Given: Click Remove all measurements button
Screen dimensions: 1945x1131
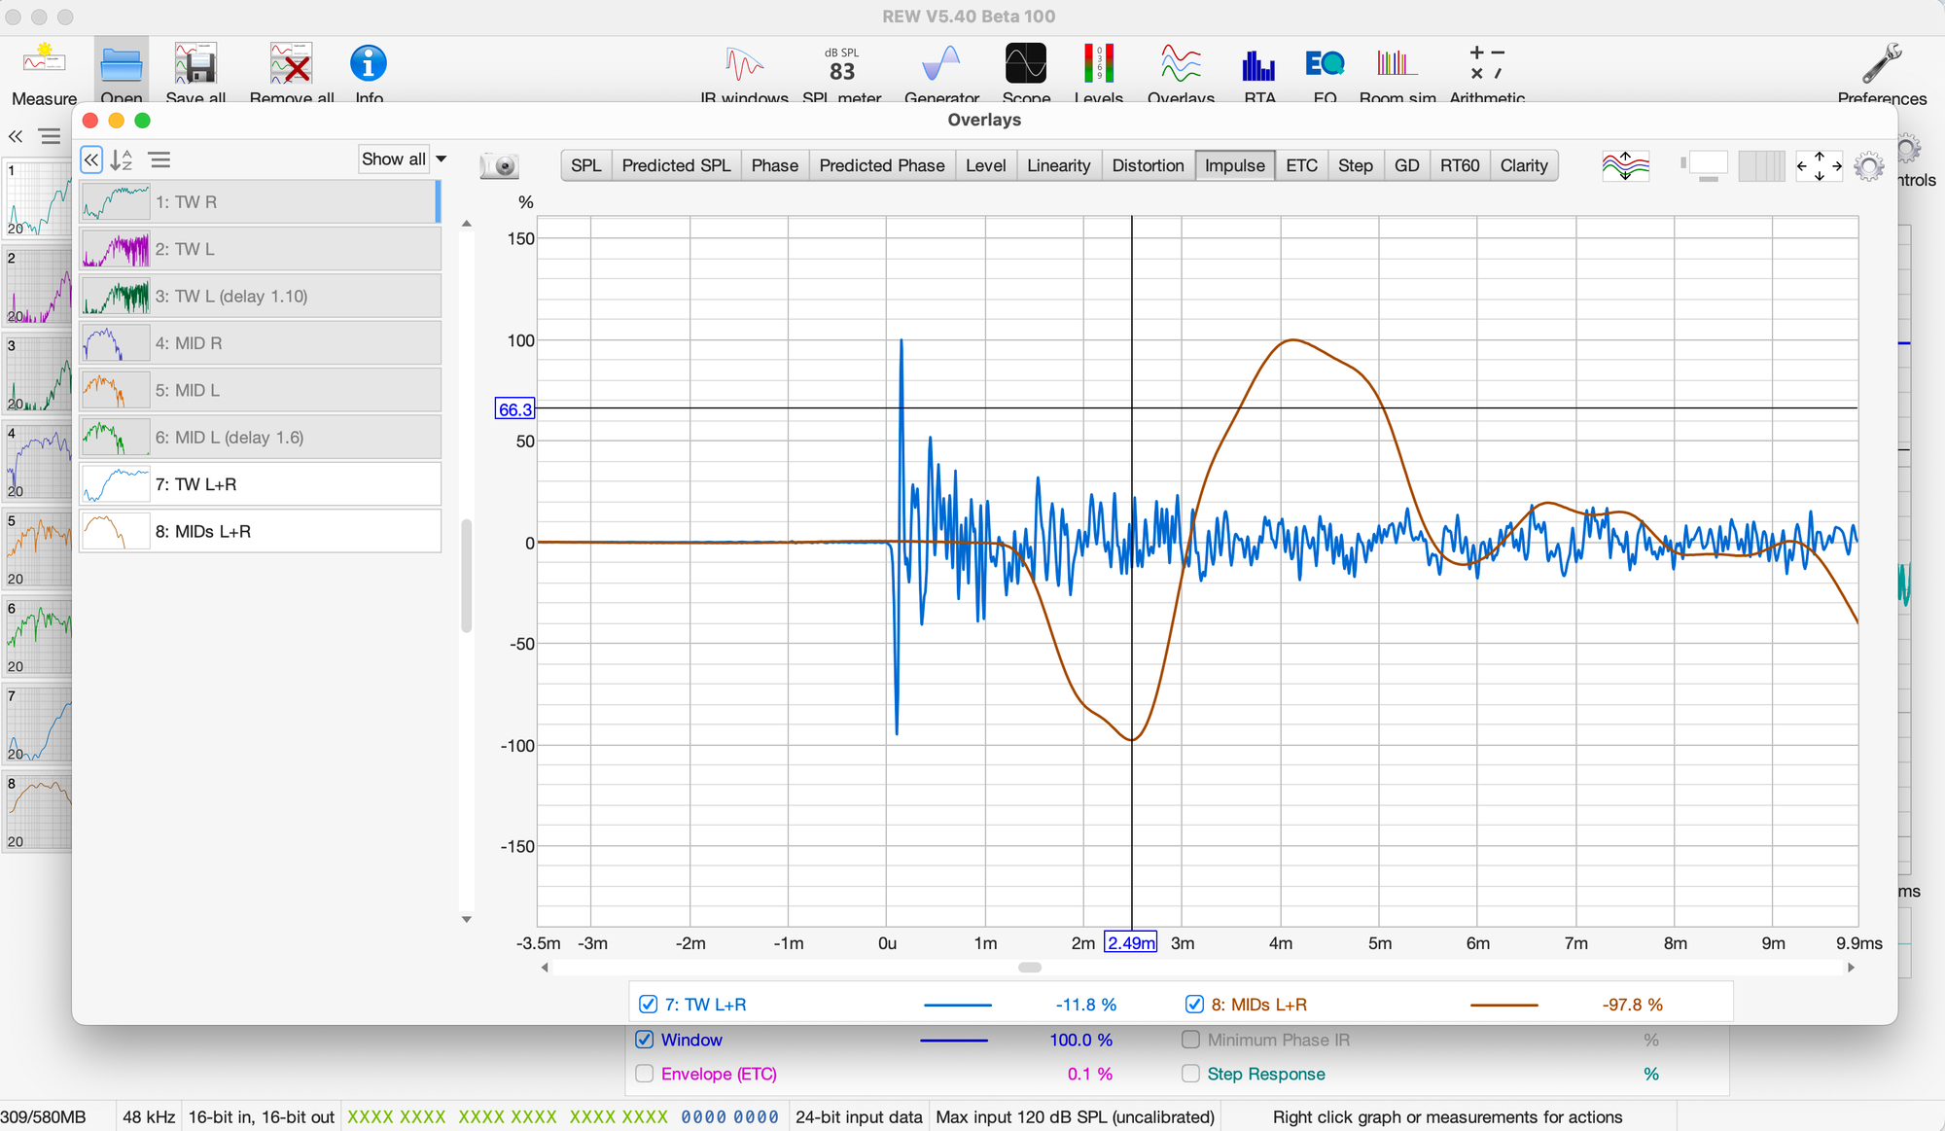Looking at the screenshot, I should 291,65.
